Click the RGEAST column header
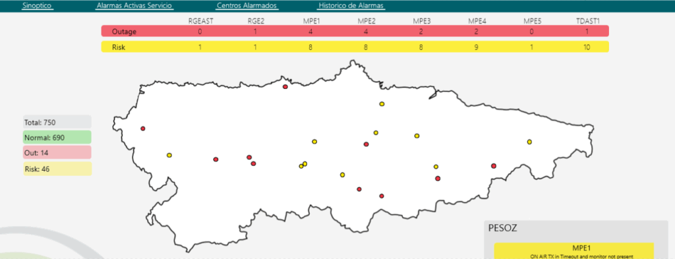The width and height of the screenshot is (675, 259). tap(200, 21)
